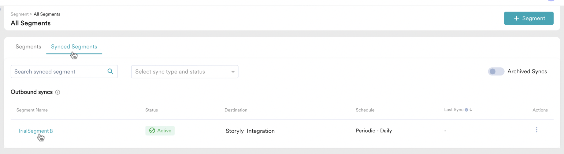This screenshot has height=154, width=564.
Task: Go to Segment in the breadcrumb
Action: click(20, 14)
